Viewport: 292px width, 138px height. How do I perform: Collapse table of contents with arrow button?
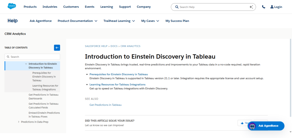point(57,48)
